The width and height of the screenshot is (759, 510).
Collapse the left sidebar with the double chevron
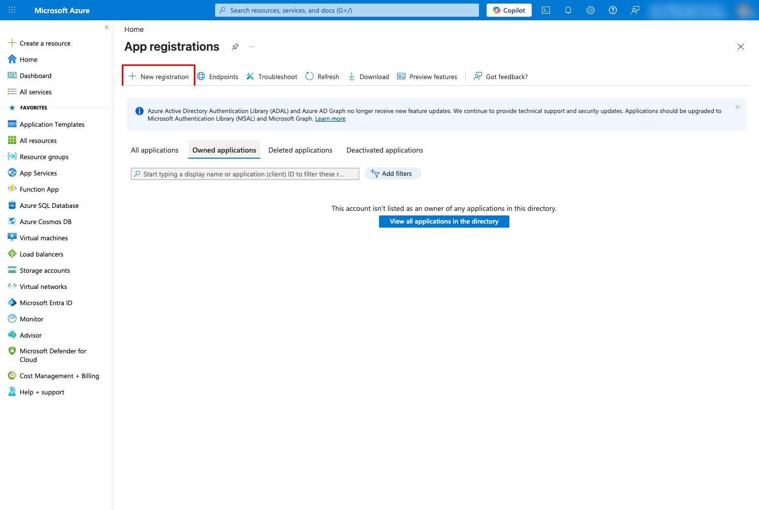(107, 27)
